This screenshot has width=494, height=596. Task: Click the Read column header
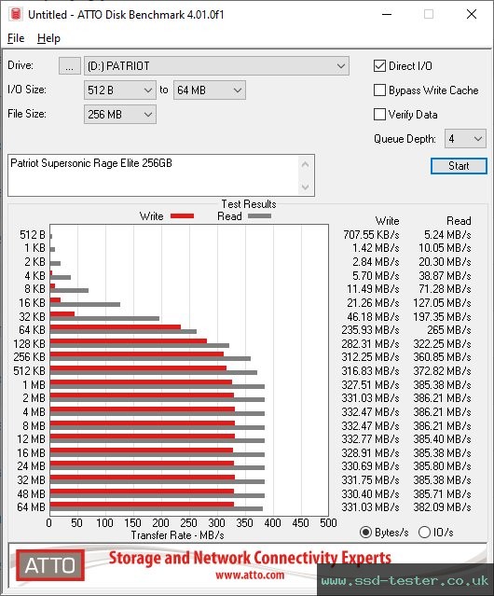[459, 221]
